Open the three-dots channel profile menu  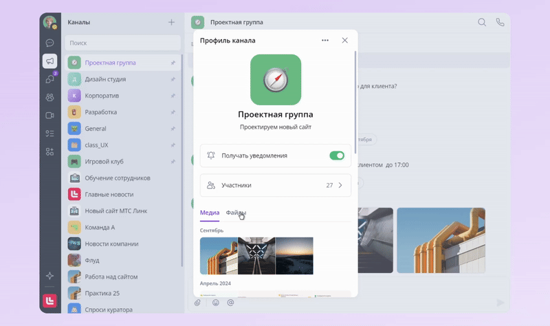click(x=325, y=41)
